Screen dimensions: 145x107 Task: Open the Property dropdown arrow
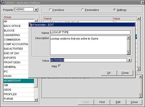point(36,10)
